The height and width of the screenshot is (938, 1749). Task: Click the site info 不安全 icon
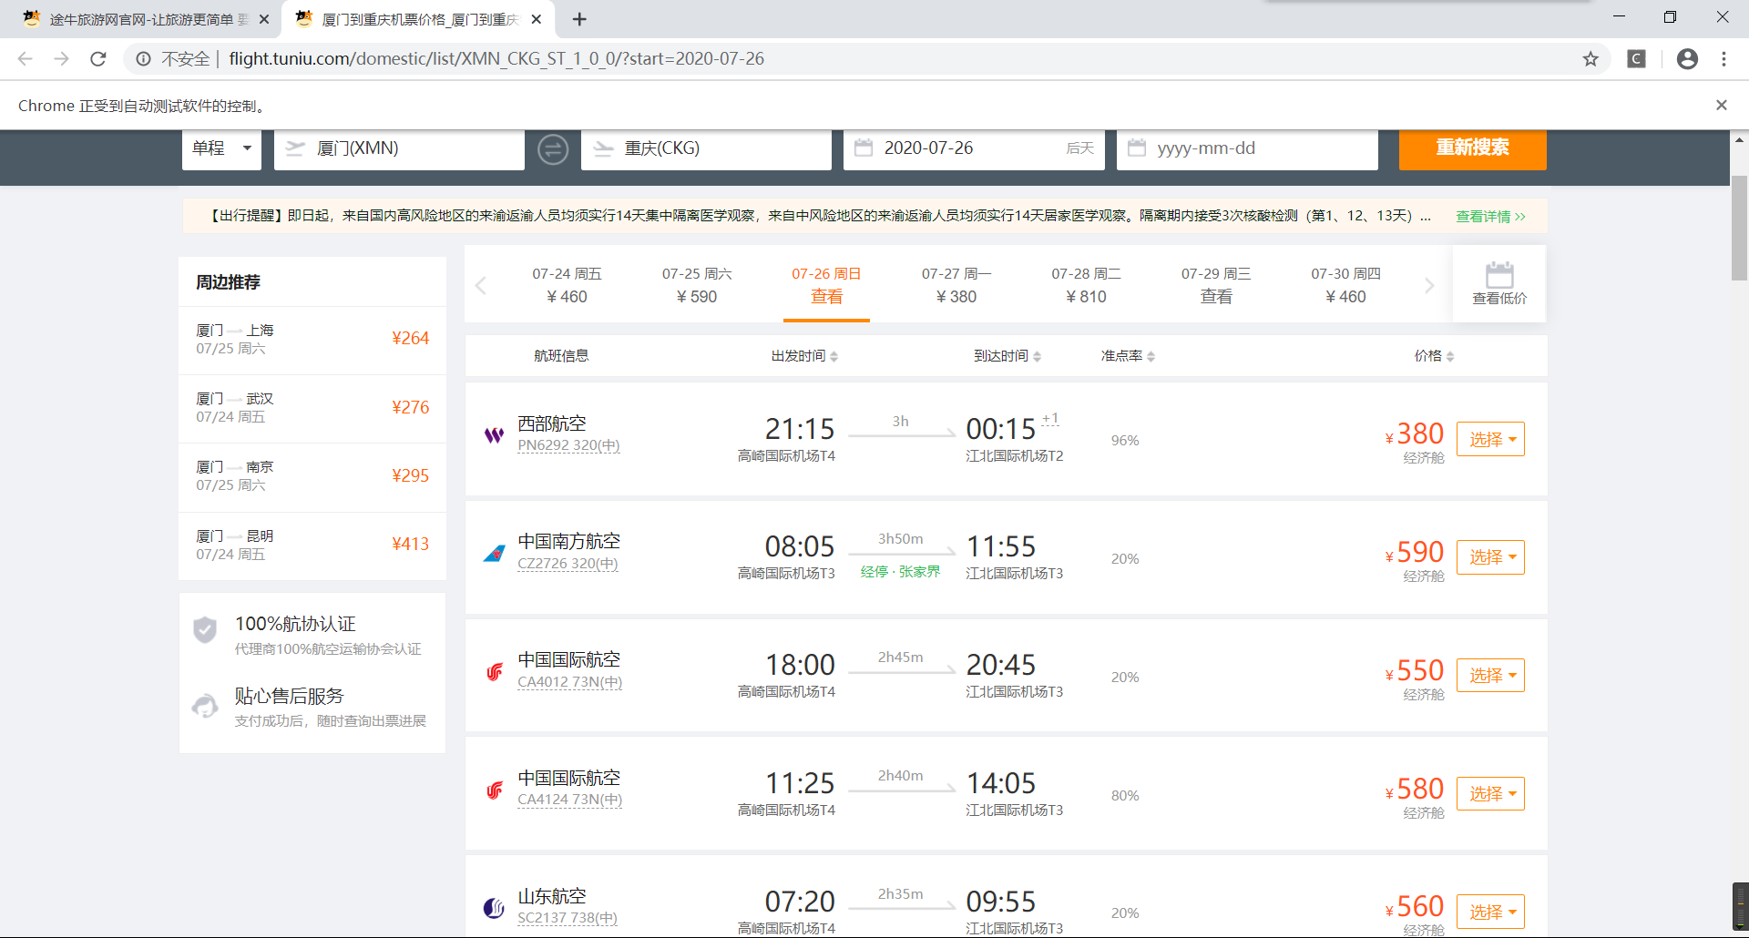tap(143, 59)
